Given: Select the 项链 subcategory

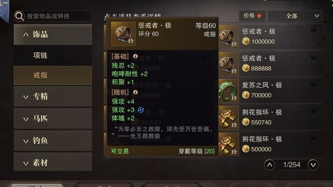Looking at the screenshot, I should pyautogui.click(x=53, y=56).
